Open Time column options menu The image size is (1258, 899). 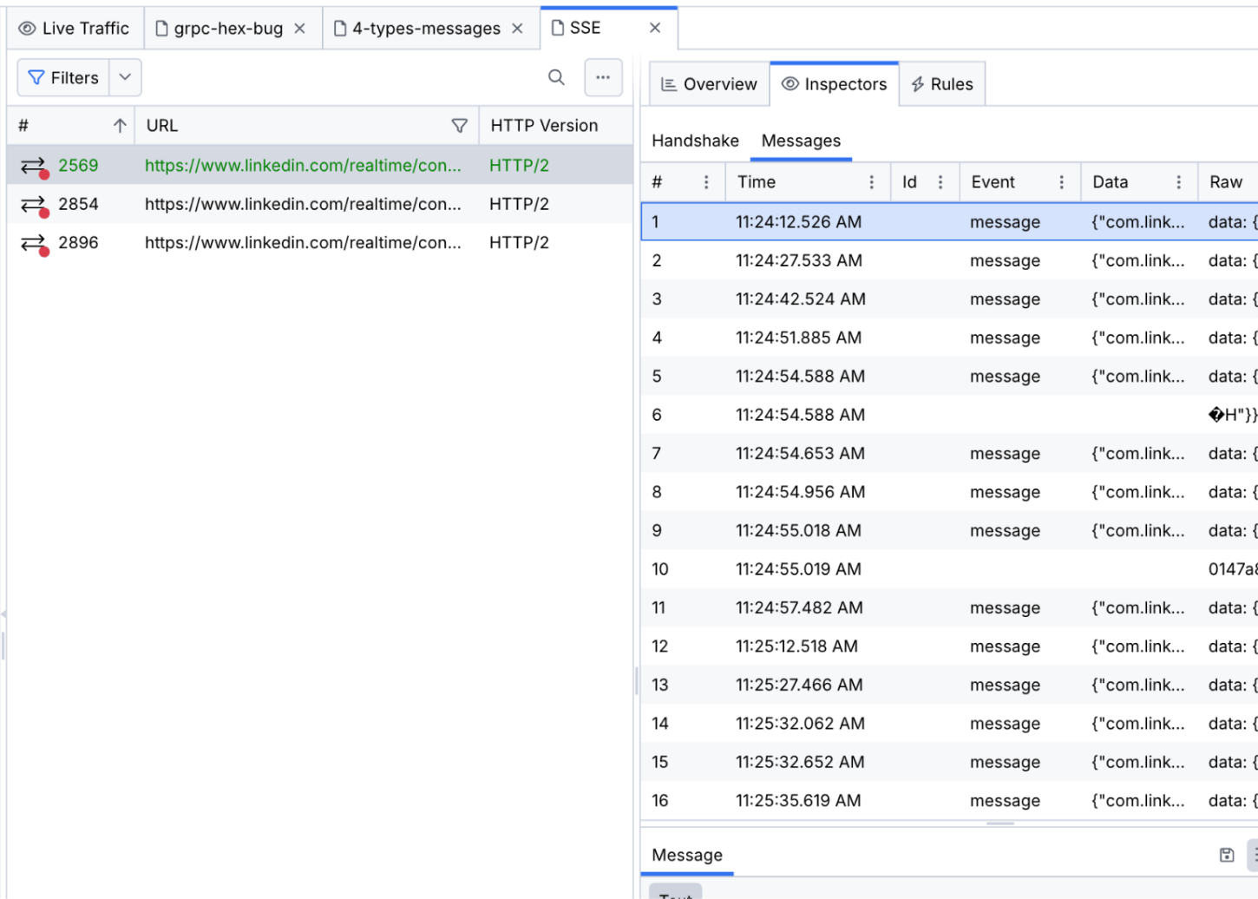[x=872, y=182]
